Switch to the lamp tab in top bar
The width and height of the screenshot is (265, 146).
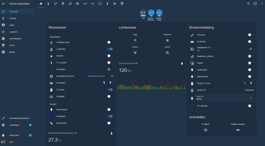[63, 4]
